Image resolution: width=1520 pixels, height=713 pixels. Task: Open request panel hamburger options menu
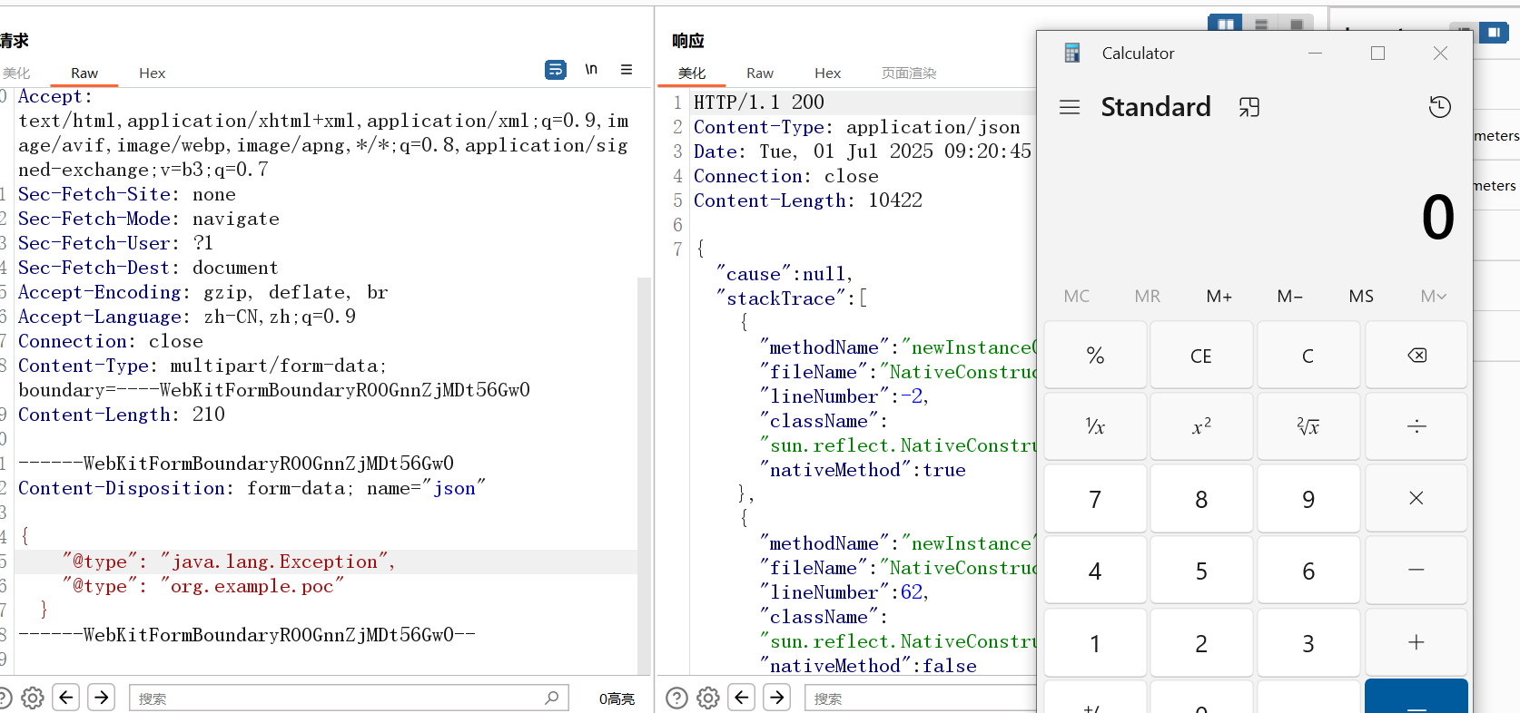click(x=627, y=69)
